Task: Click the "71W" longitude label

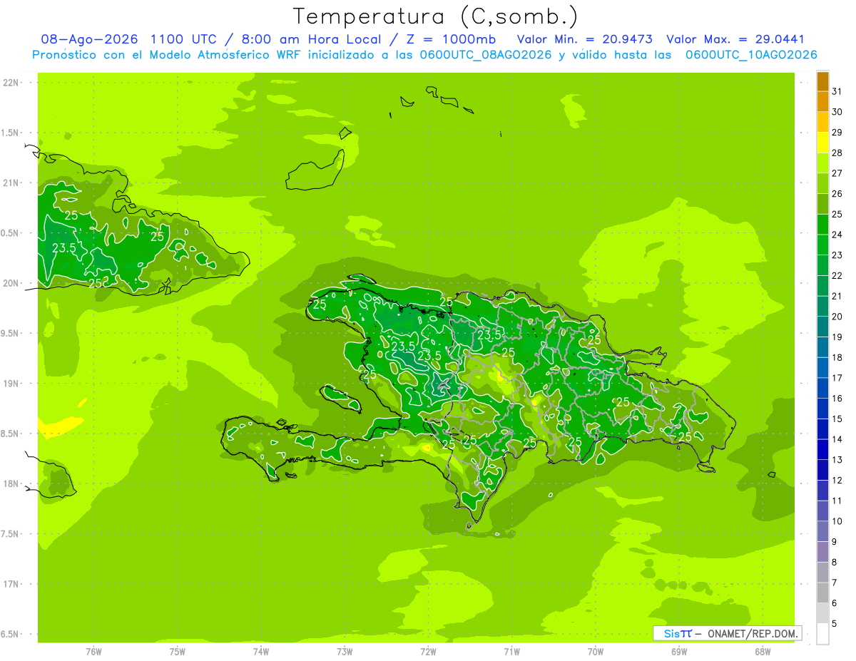Action: click(x=512, y=652)
